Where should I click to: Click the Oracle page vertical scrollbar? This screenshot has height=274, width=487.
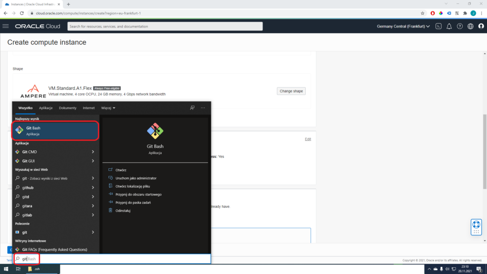(485, 151)
